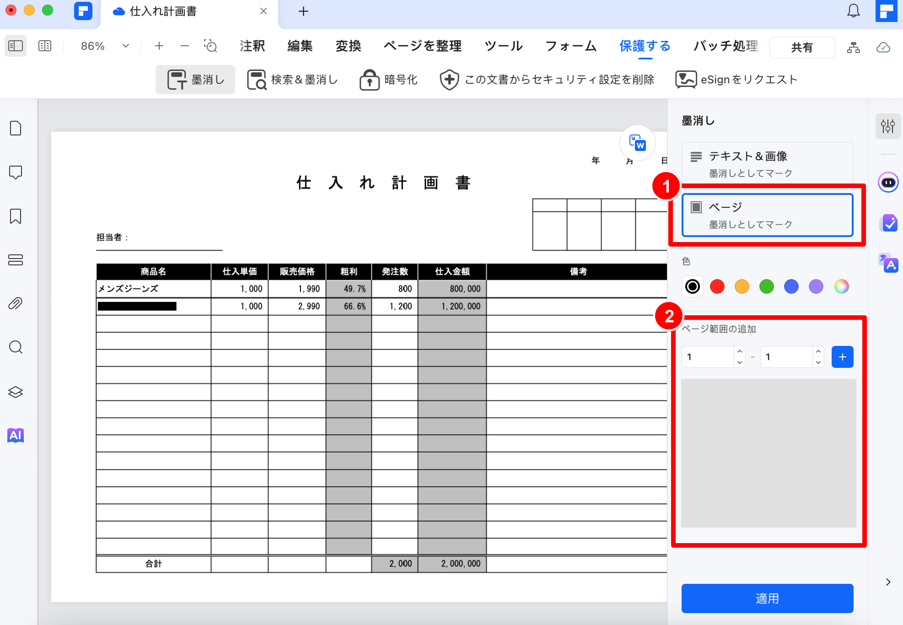This screenshot has height=625, width=903.
Task: Open notifications bell icon
Action: 854,11
